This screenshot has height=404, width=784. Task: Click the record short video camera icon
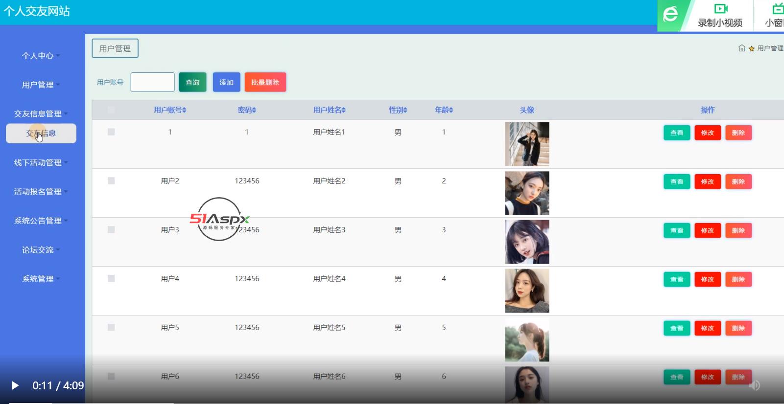pos(720,9)
